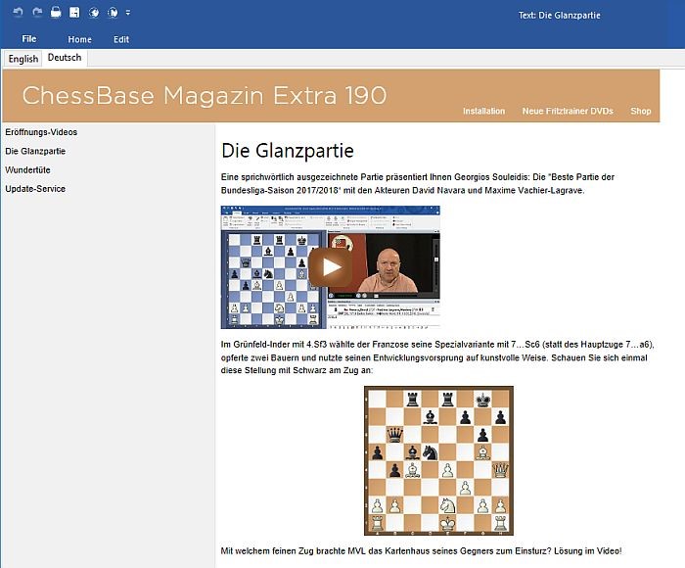This screenshot has width=685, height=568.
Task: Open the Edit ribbon tab
Action: coord(121,39)
